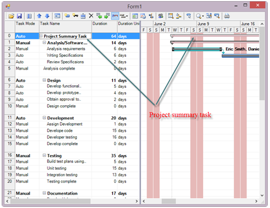
Task: Click the Save floppy disk icon
Action: (x=19, y=16)
